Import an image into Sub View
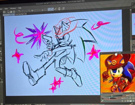 tap(131, 101)
